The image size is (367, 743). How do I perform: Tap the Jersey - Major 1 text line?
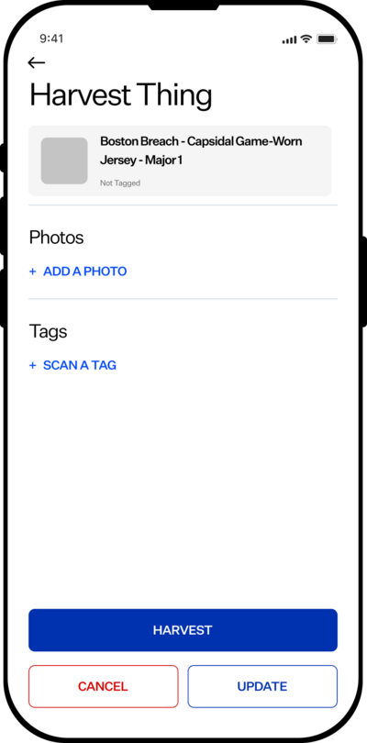(141, 161)
